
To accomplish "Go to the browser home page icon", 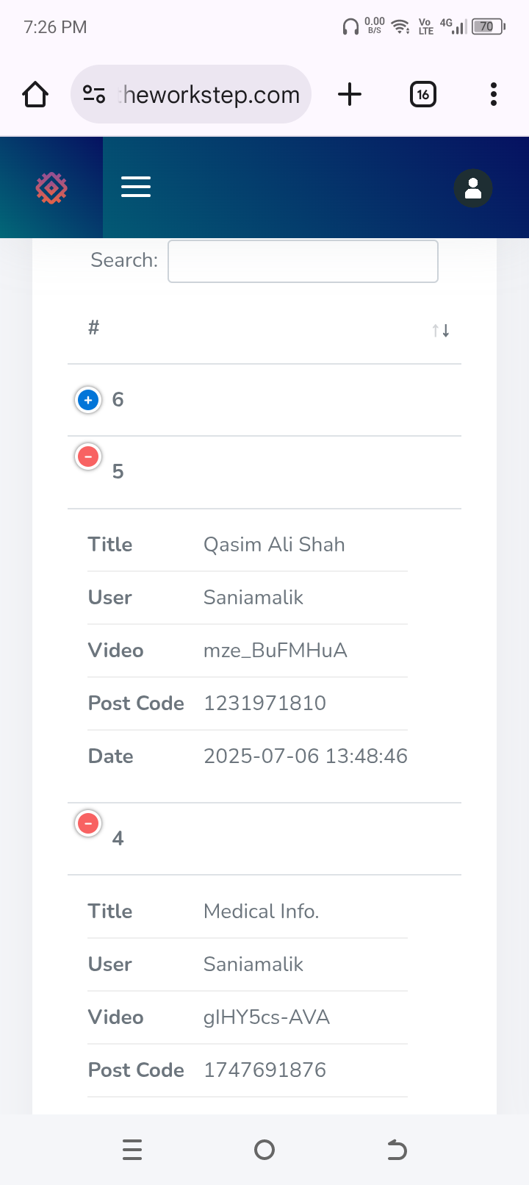I will click(35, 94).
